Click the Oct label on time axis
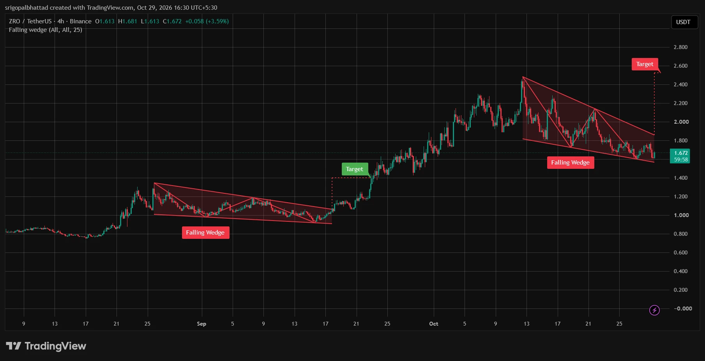This screenshot has width=705, height=361. coord(433,324)
